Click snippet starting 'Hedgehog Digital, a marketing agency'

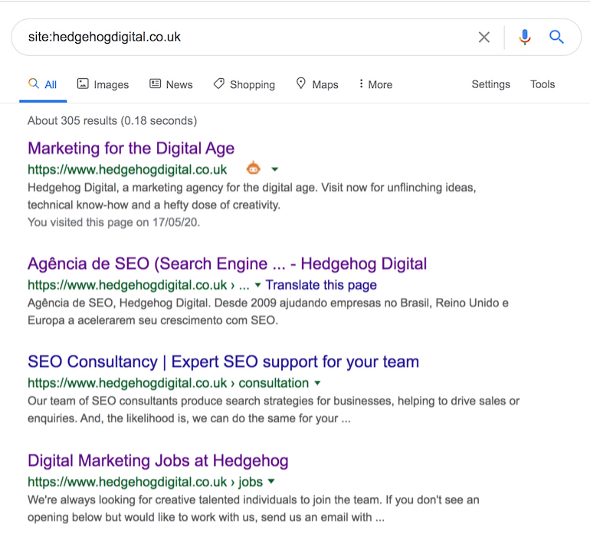[x=252, y=196]
